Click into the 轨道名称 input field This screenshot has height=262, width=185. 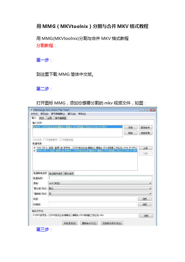point(100,178)
